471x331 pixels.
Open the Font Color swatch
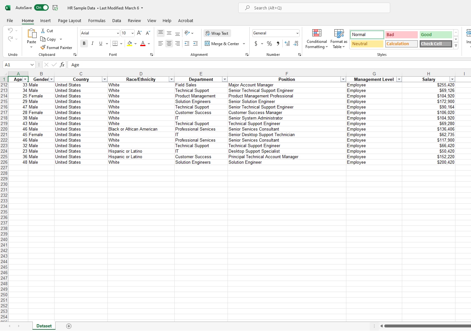tap(143, 43)
